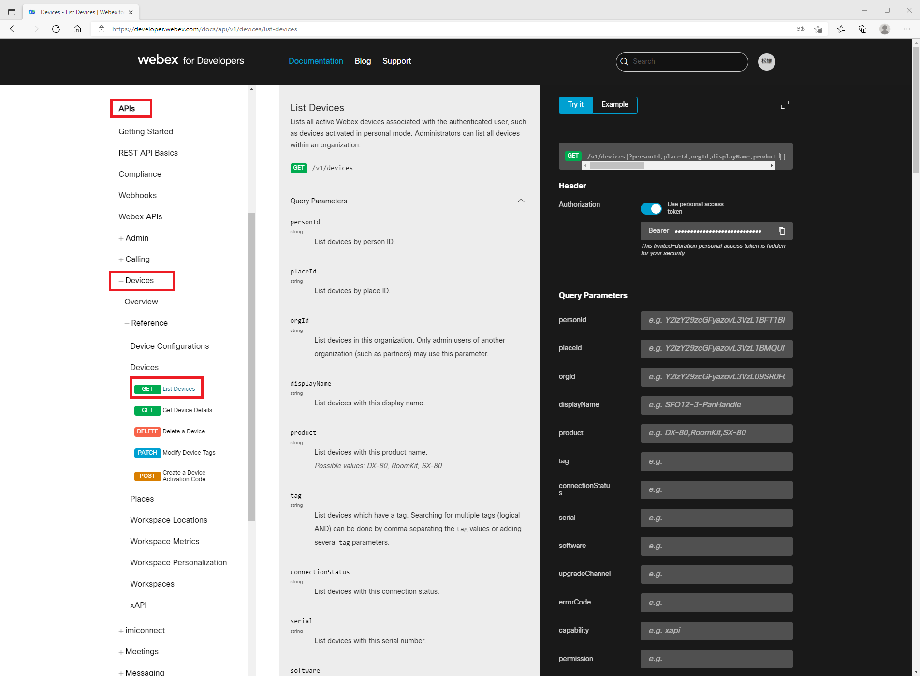Open the Collections icon
The image size is (920, 676).
coord(862,29)
